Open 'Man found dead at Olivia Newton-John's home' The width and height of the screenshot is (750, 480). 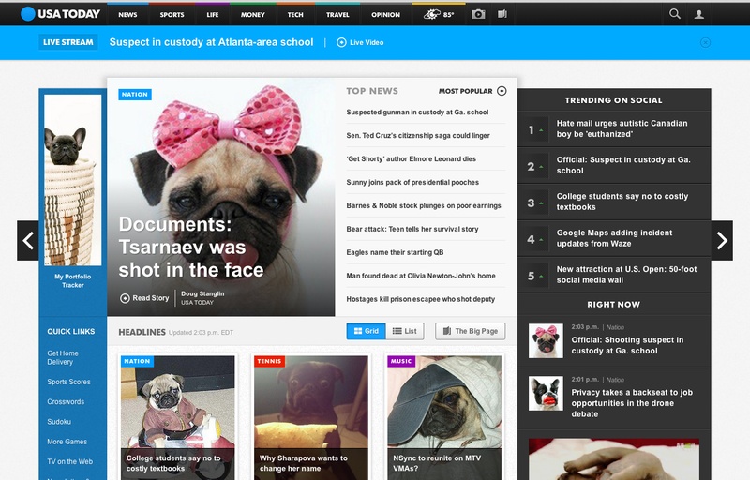pyautogui.click(x=421, y=276)
